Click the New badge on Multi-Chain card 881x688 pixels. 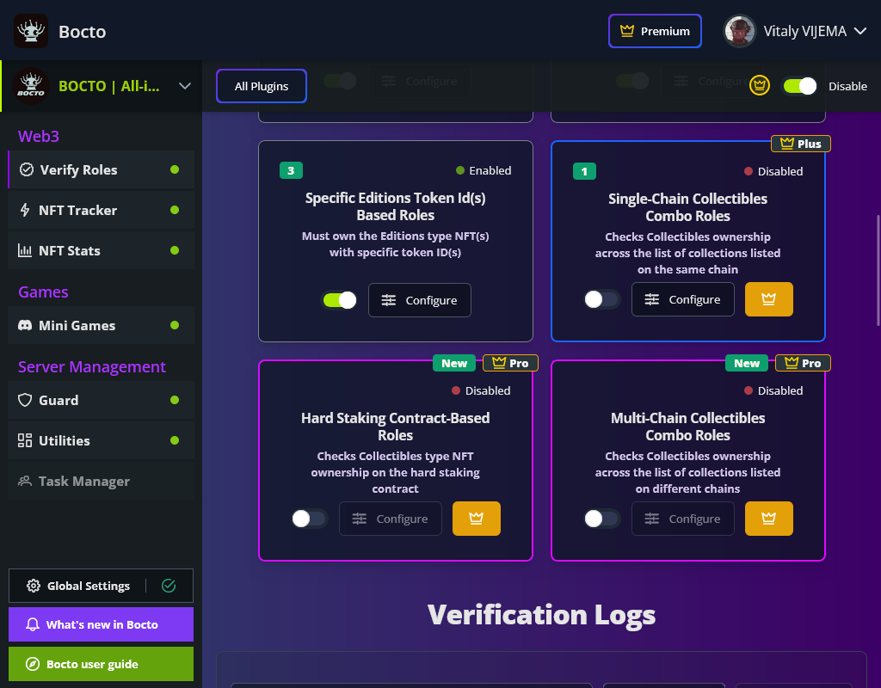coord(747,363)
